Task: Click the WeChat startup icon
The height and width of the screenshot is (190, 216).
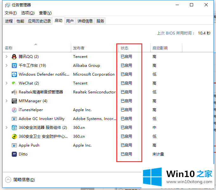Action: click(x=14, y=83)
